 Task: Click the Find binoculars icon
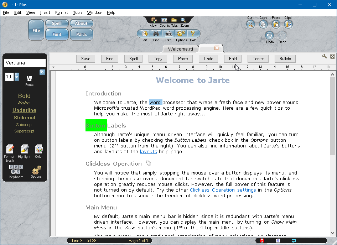click(x=156, y=34)
